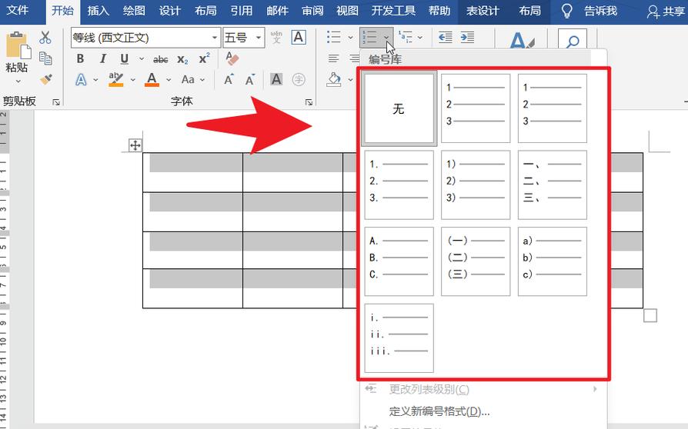Click the shrink font size icon

(250, 80)
